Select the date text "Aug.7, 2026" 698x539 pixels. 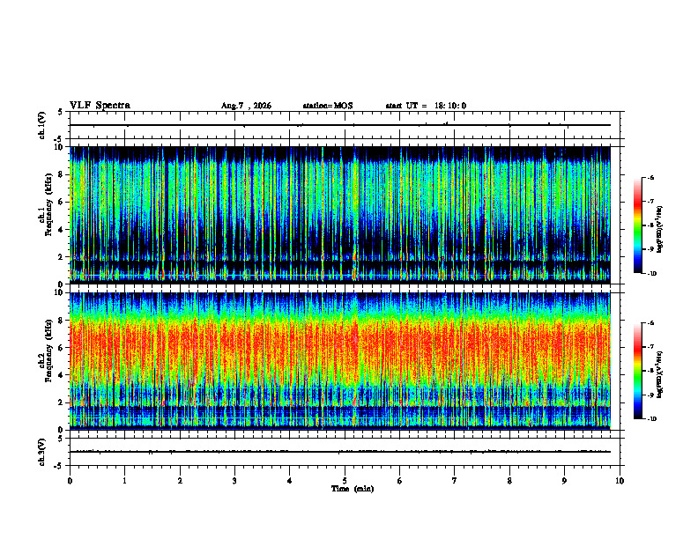click(x=246, y=106)
